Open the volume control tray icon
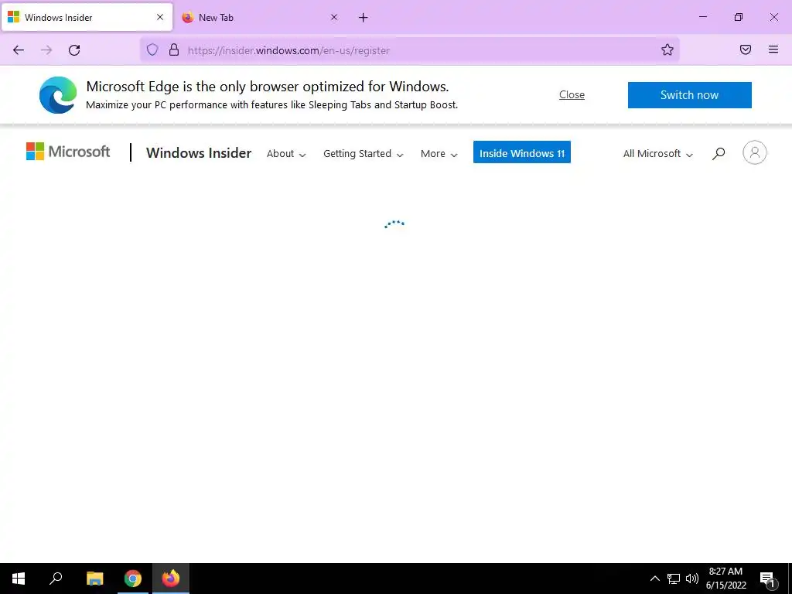The width and height of the screenshot is (792, 594). pyautogui.click(x=692, y=579)
